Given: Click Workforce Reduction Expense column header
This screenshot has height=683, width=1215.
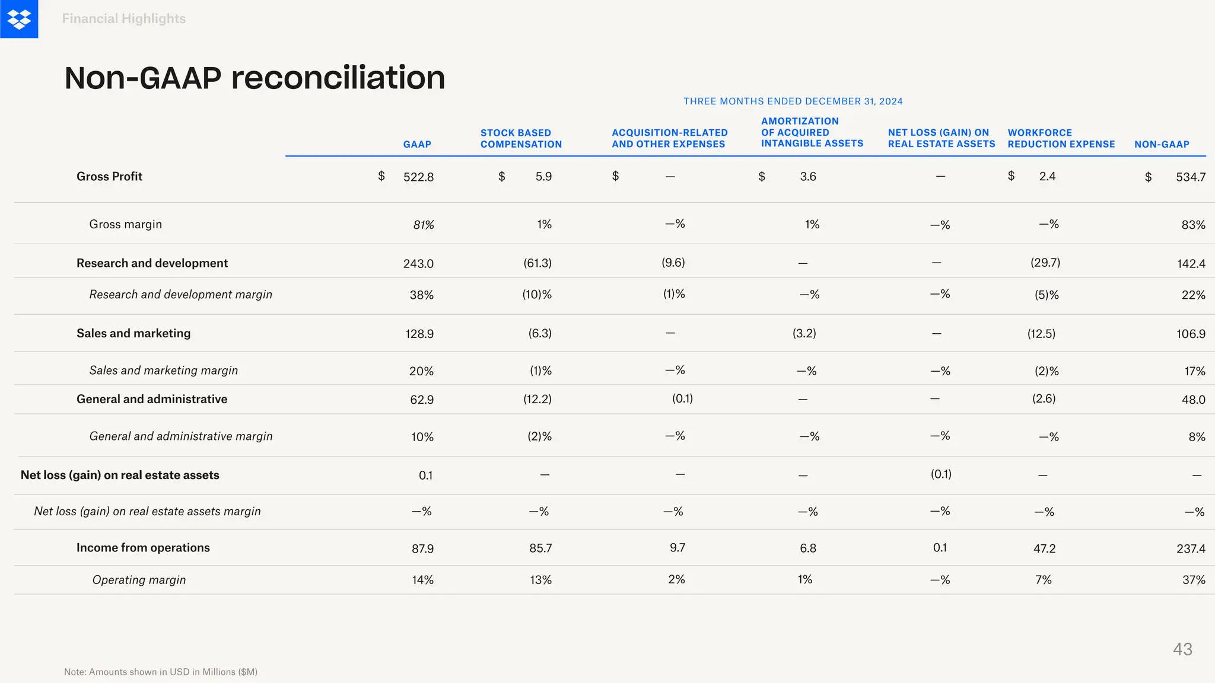Looking at the screenshot, I should click(1061, 138).
